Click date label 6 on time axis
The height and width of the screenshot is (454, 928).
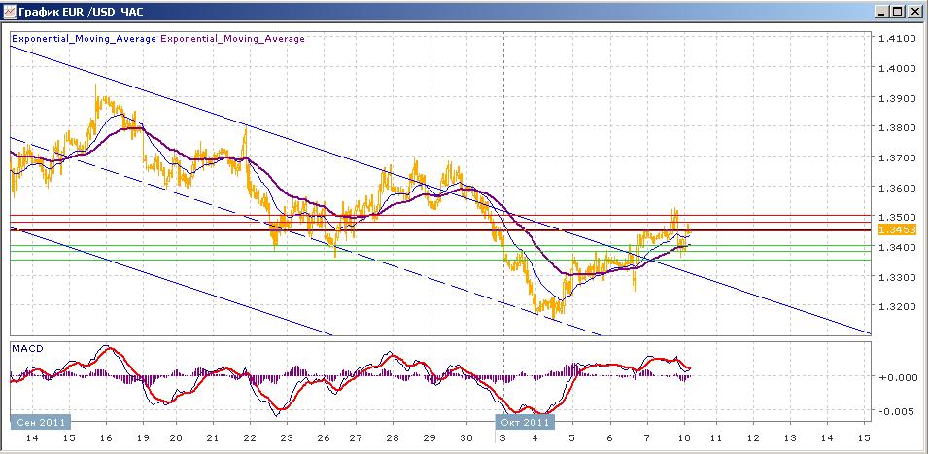(x=610, y=438)
